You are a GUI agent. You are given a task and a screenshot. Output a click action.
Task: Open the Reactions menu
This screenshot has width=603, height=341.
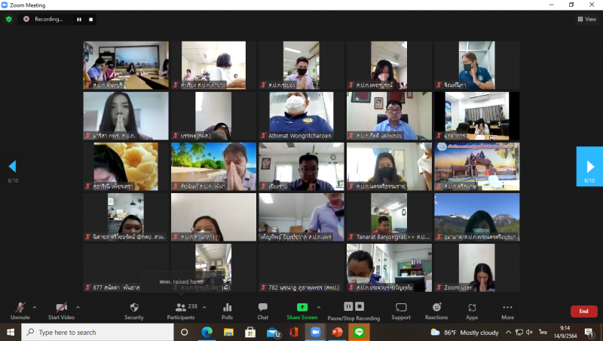436,311
